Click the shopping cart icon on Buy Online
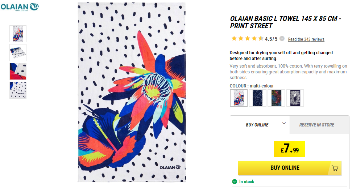352x189 pixels. click(335, 168)
